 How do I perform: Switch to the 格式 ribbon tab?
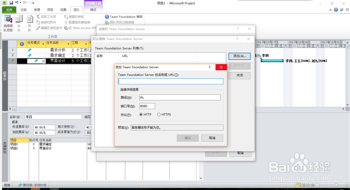pyautogui.click(x=93, y=10)
